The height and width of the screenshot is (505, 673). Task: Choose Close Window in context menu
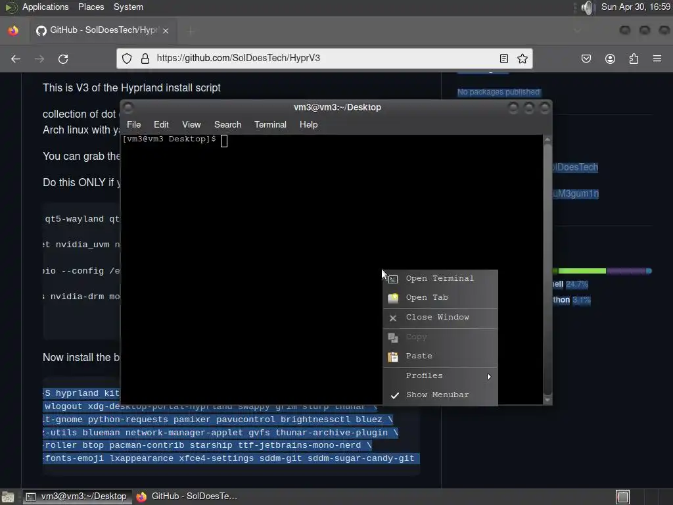[x=440, y=318]
